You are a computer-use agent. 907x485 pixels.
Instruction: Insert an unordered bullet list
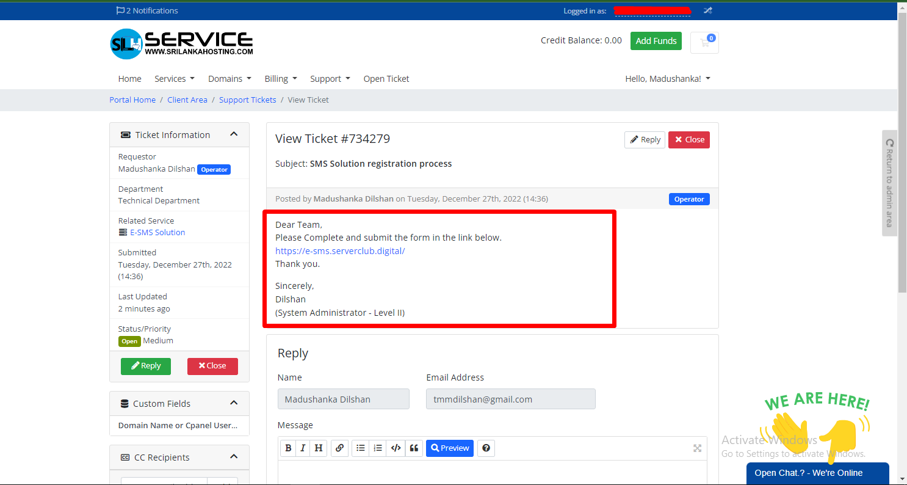point(361,448)
